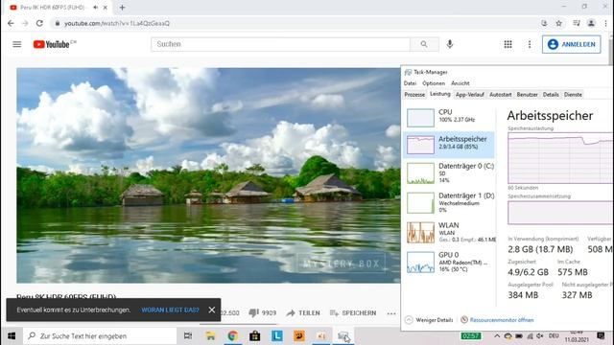Switch to the Leistung tab
Viewport: 614px width, 345px height.
pyautogui.click(x=440, y=94)
